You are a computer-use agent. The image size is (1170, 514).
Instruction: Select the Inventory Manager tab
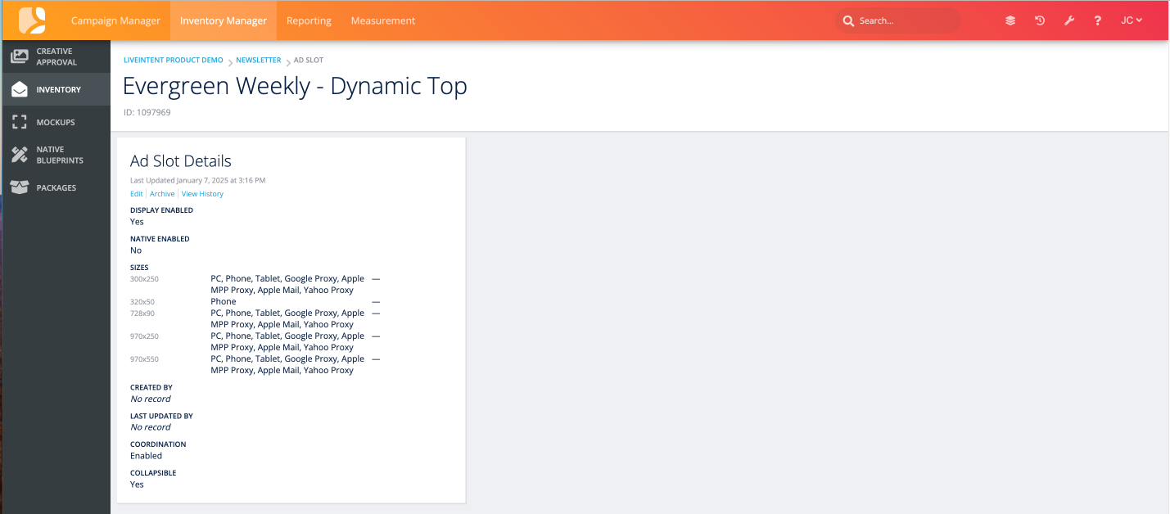224,20
